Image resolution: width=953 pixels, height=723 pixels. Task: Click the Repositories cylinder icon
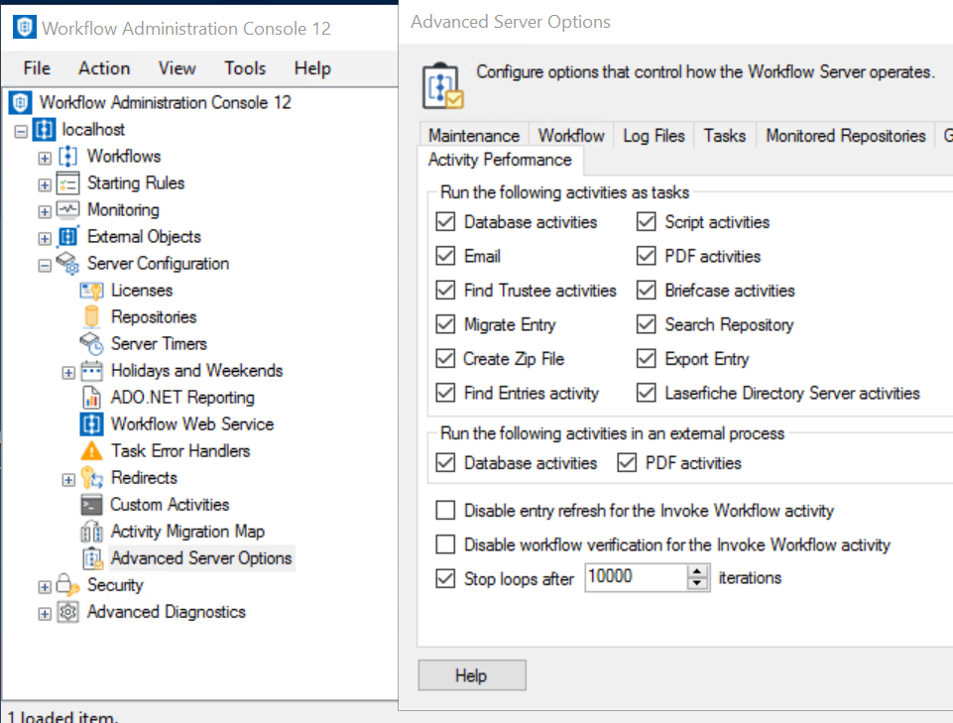click(x=92, y=316)
